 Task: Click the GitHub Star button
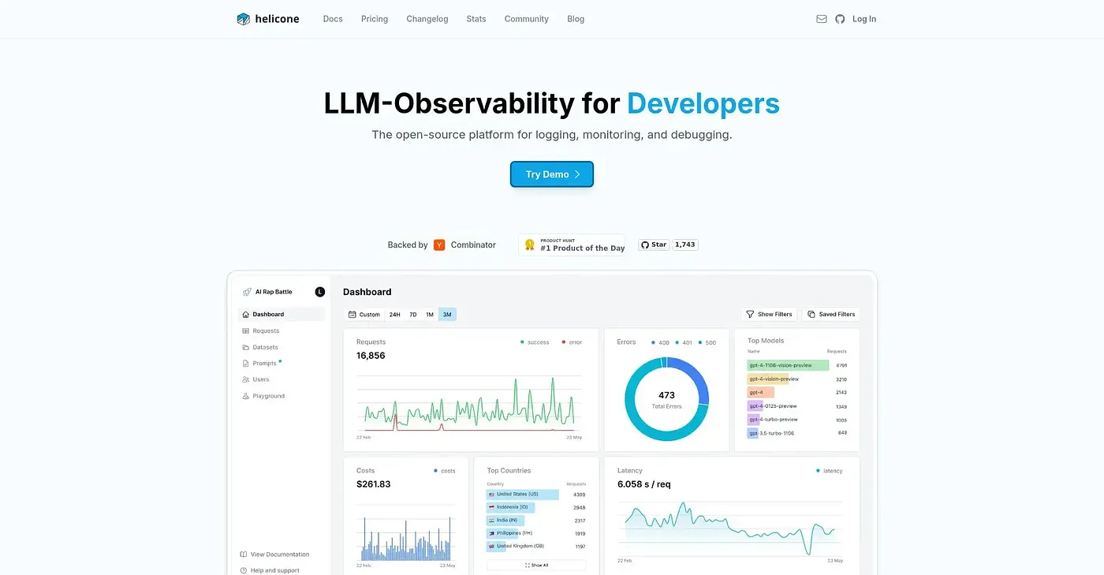click(x=654, y=245)
